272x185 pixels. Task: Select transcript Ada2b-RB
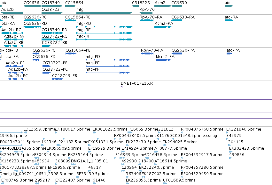pyautogui.click(x=13, y=46)
